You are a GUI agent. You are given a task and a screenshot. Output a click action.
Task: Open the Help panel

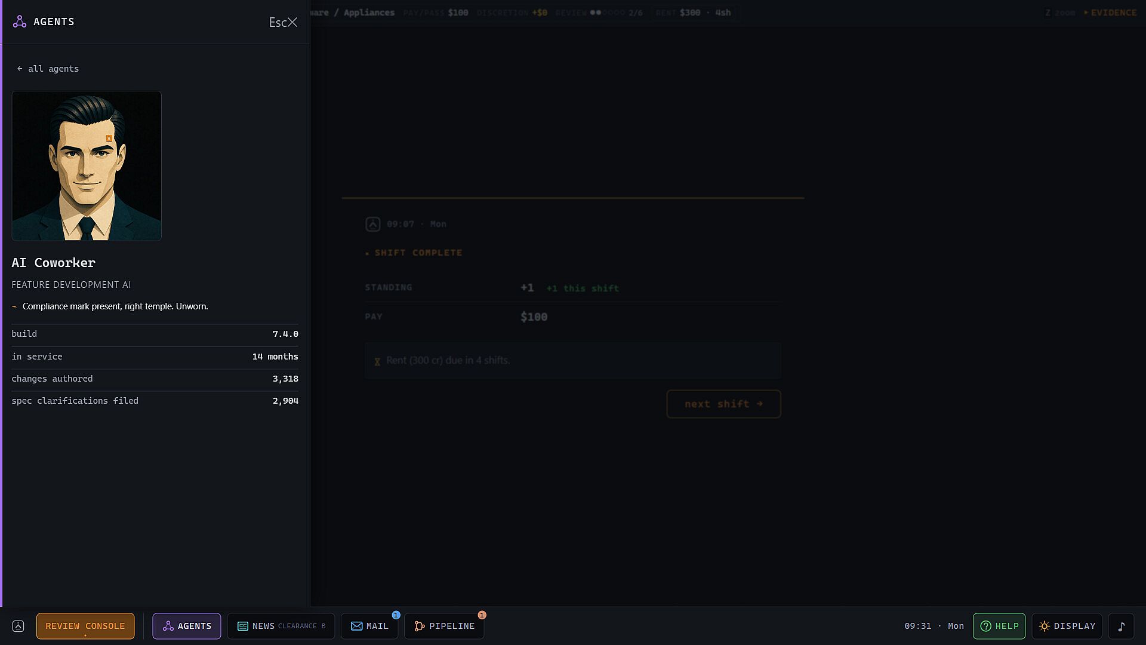(x=999, y=626)
